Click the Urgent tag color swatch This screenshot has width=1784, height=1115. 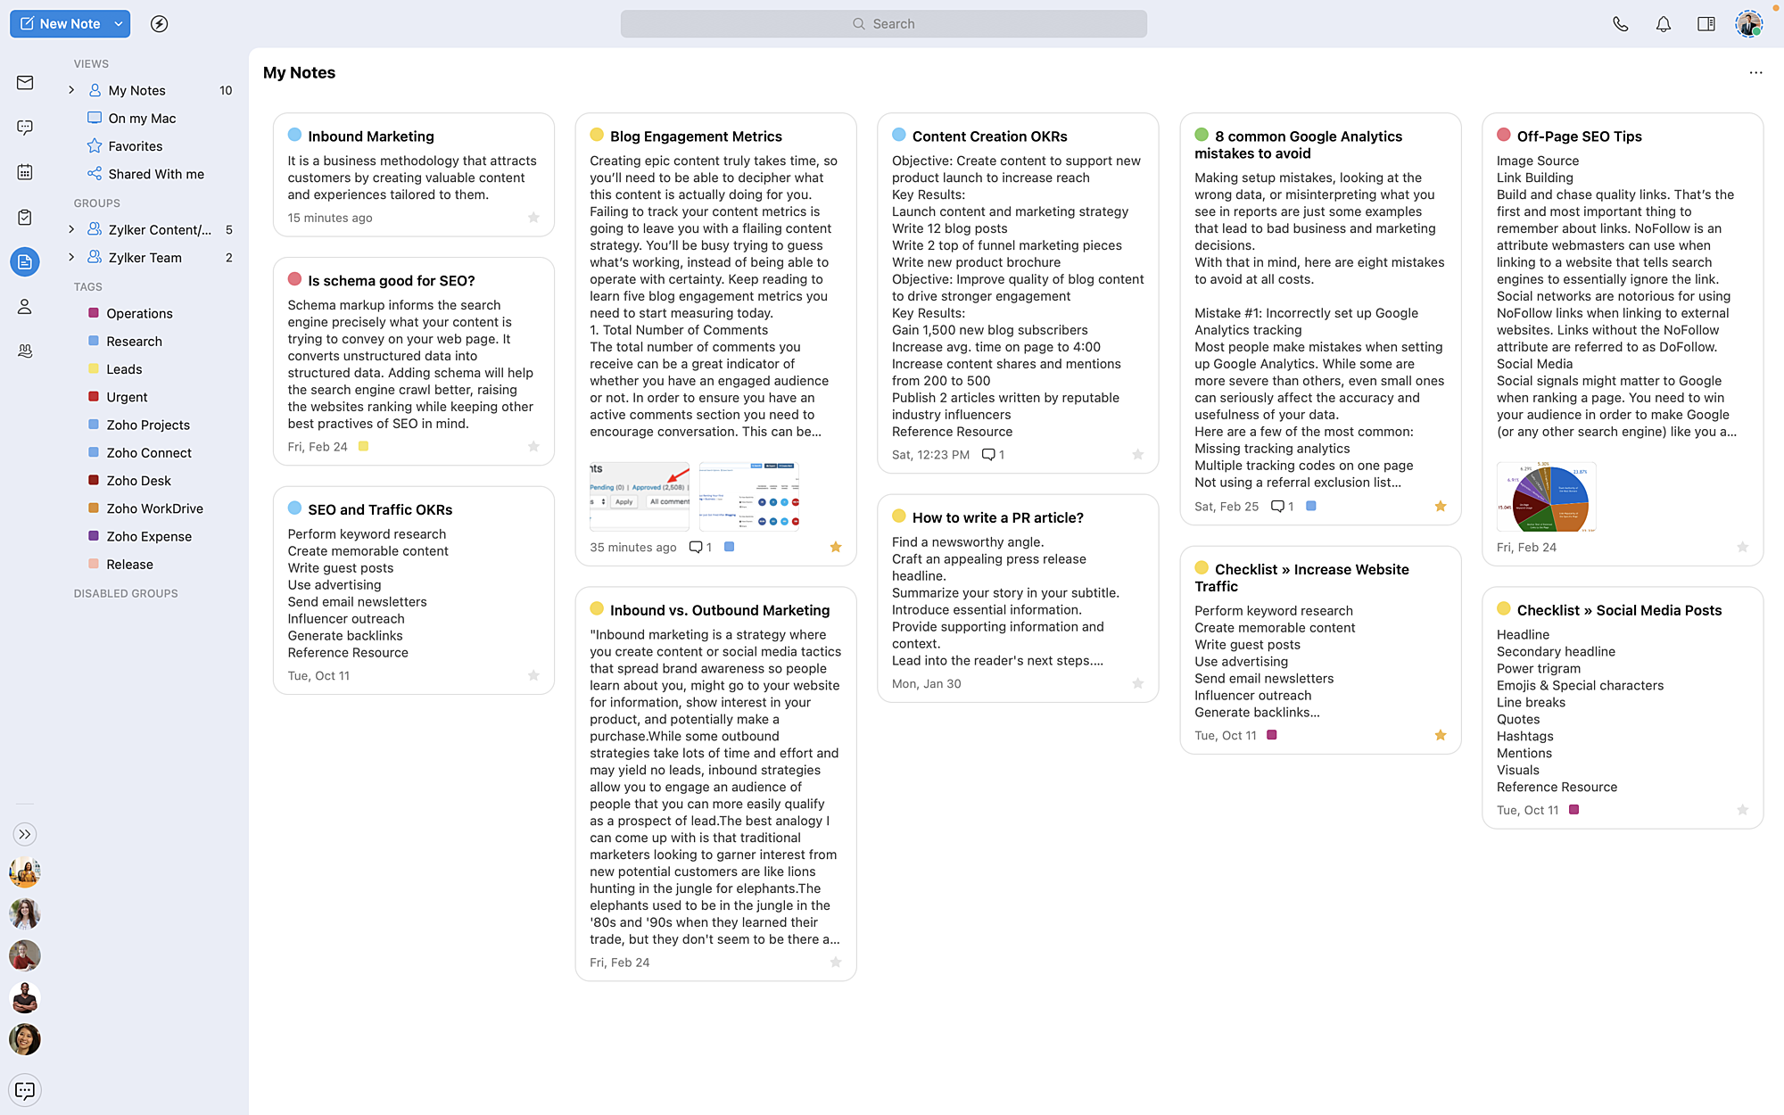point(94,397)
